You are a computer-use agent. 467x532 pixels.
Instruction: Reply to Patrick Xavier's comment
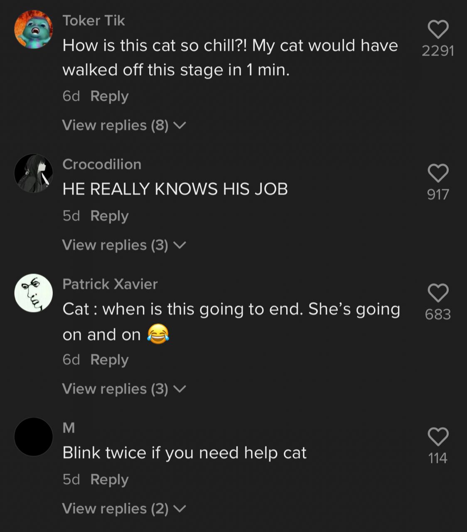(x=109, y=360)
